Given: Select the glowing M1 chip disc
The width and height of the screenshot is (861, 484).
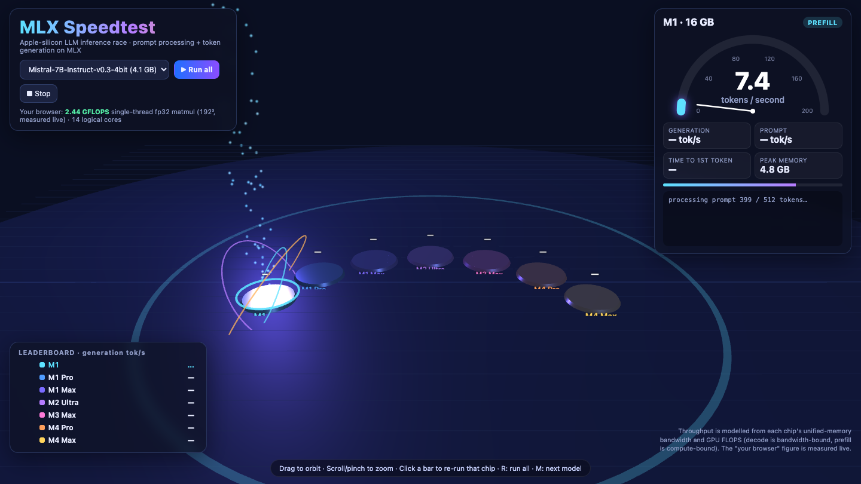Looking at the screenshot, I should click(268, 296).
